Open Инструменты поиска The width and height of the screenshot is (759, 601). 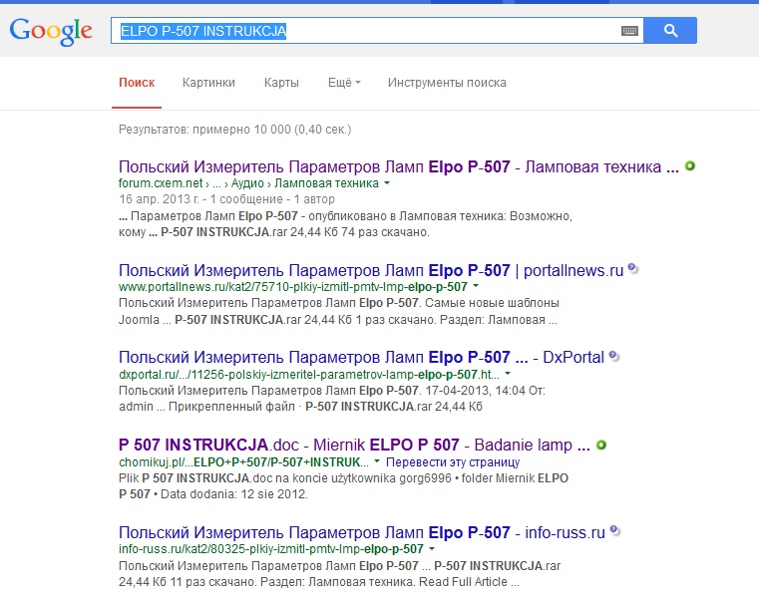(447, 83)
